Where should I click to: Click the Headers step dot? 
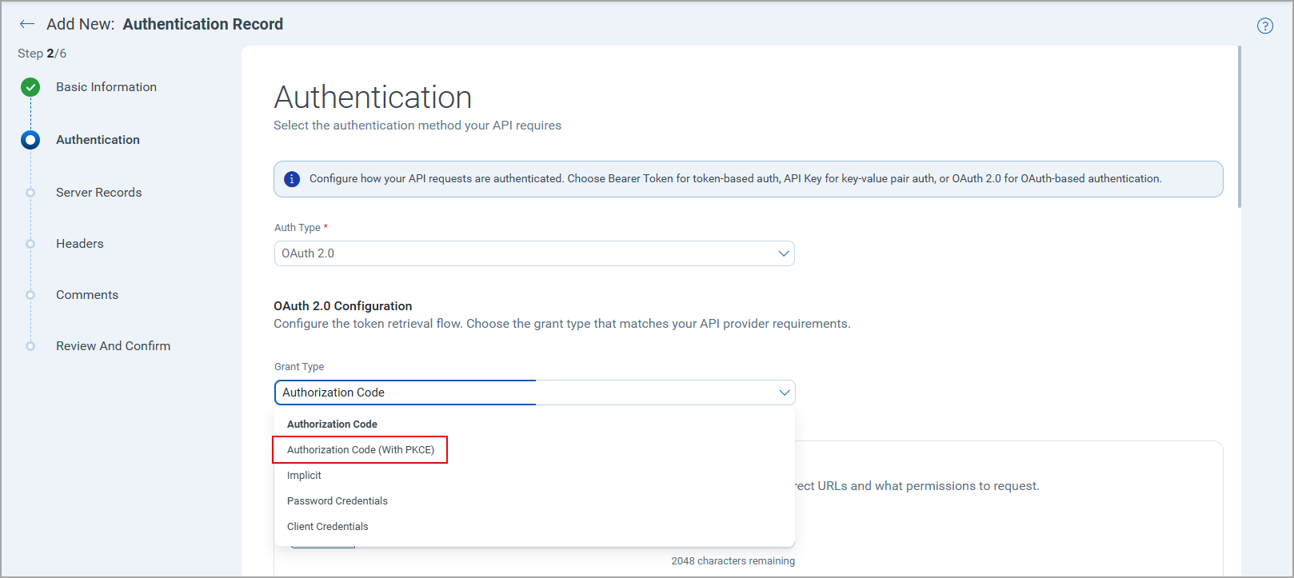click(30, 244)
